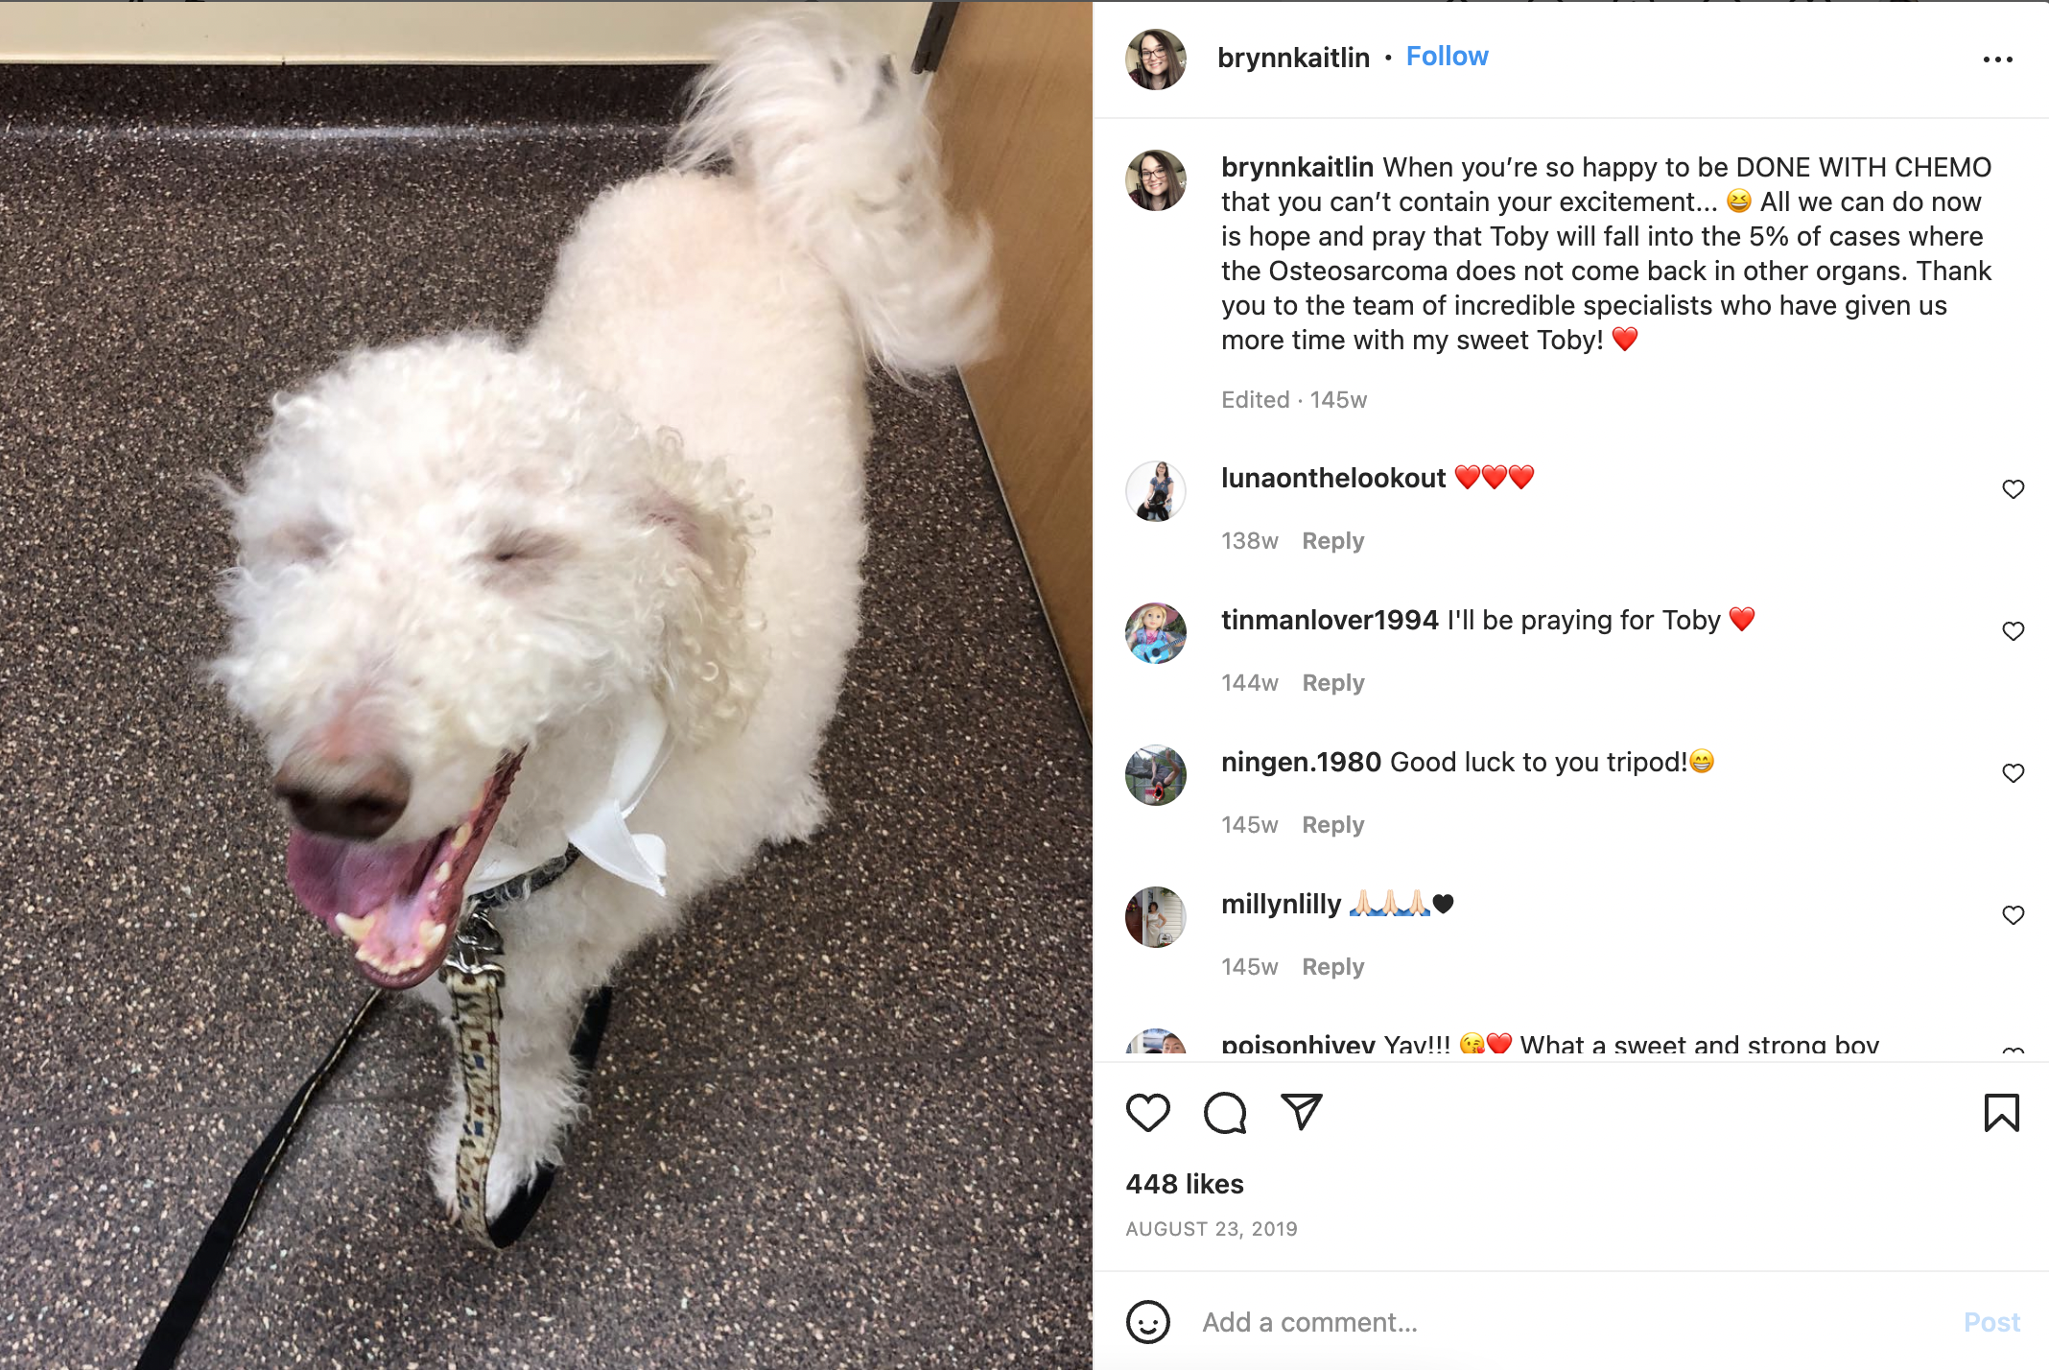Viewport: 2049px width, 1370px height.
Task: Like lunaonthelookout's comment
Action: point(2013,489)
